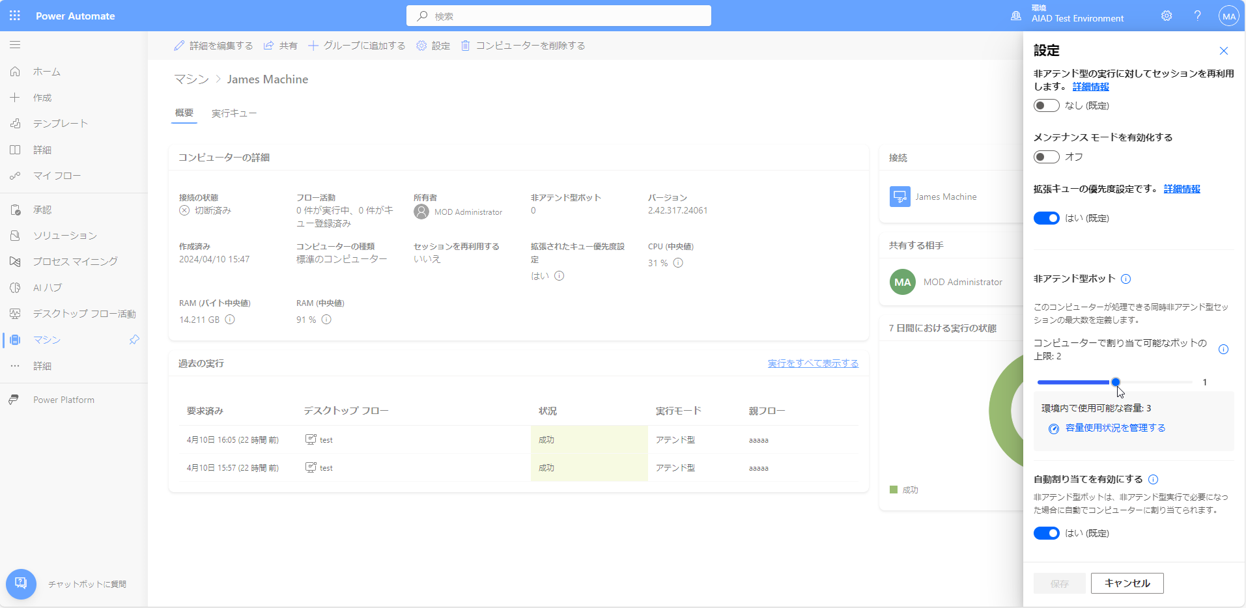The image size is (1246, 608).
Task: Click the test flow icon in 16:05 row
Action: point(311,439)
